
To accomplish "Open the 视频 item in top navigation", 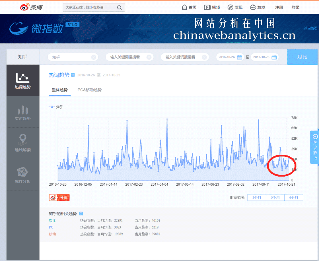I will (x=212, y=7).
